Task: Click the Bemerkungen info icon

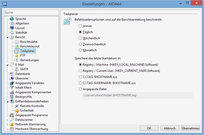Action: coord(17,60)
